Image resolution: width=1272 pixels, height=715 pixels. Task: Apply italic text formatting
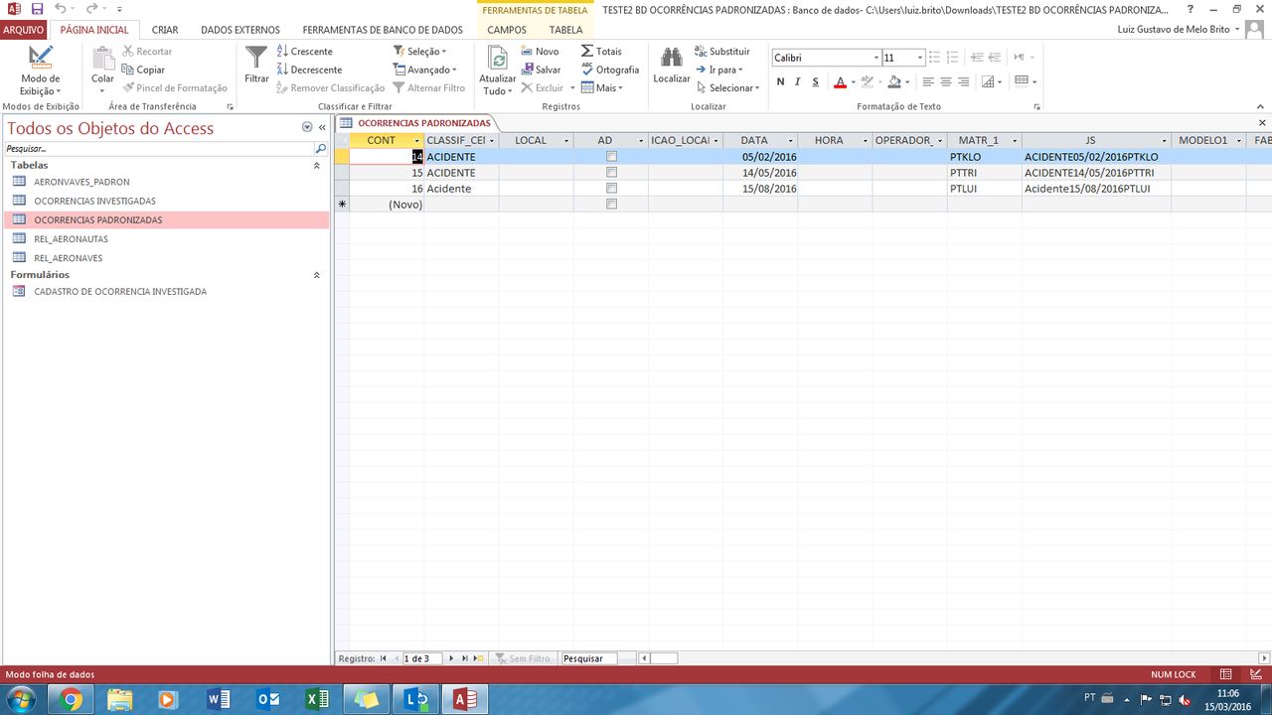click(798, 81)
